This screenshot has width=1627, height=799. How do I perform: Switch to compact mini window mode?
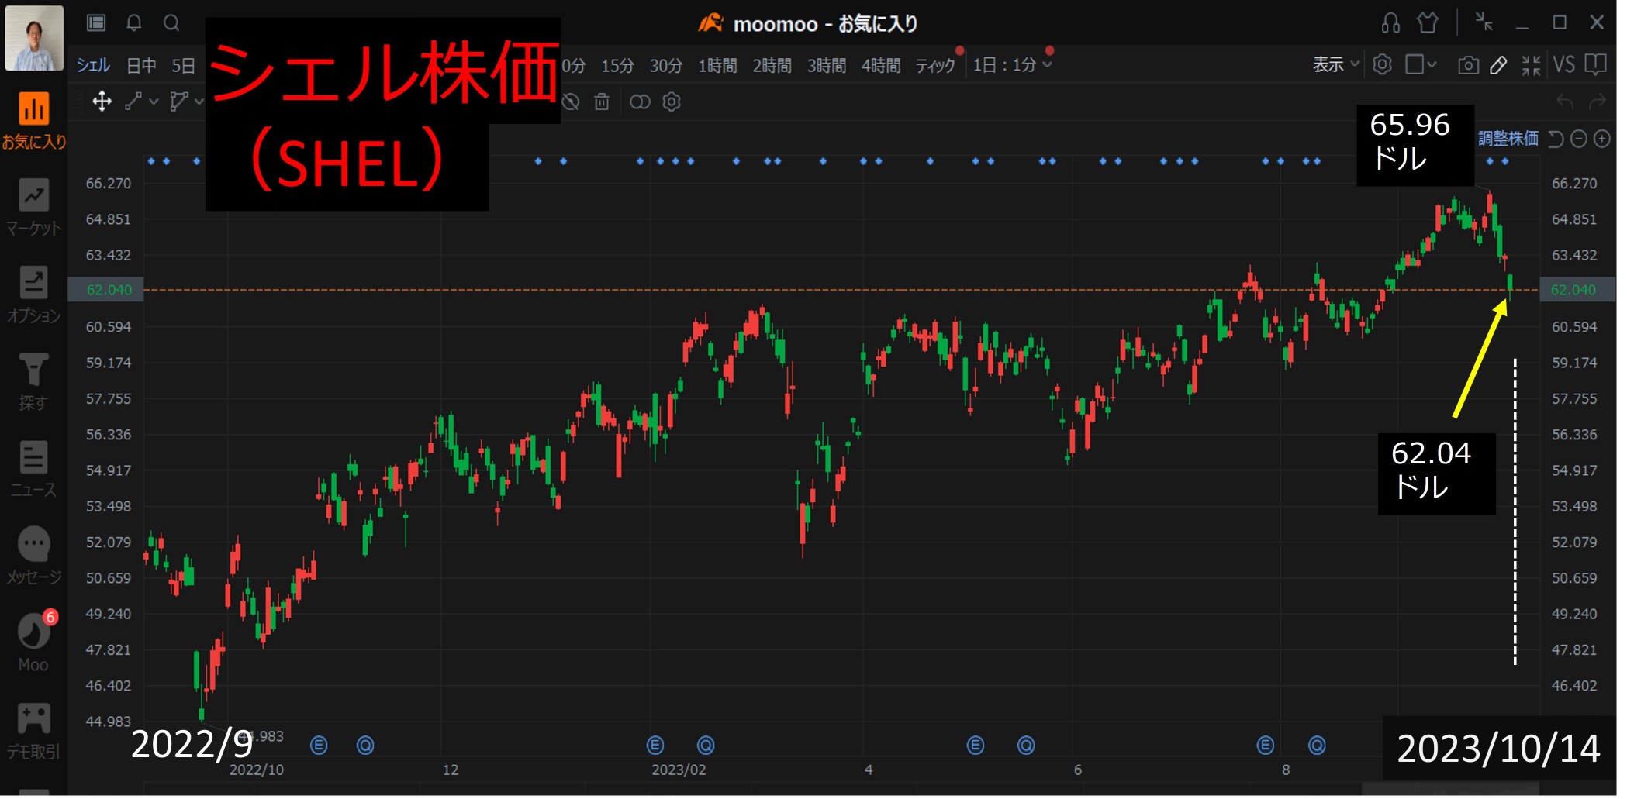pyautogui.click(x=1484, y=22)
